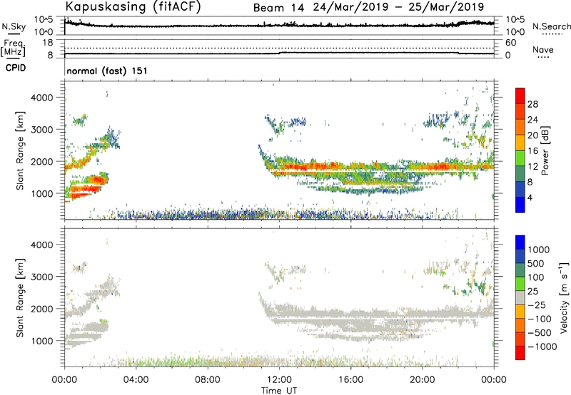Click the 'Slant Range [km]' label of velocity panel

point(20,297)
